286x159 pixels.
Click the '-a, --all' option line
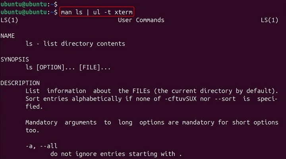[x=40, y=146]
